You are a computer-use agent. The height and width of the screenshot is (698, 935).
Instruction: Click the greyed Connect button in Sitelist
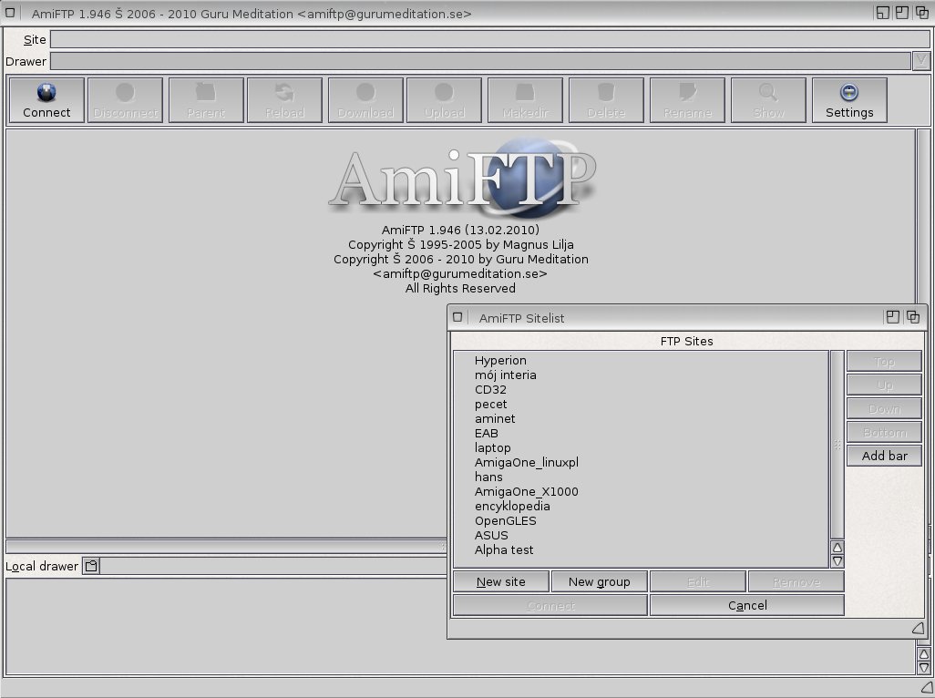550,606
